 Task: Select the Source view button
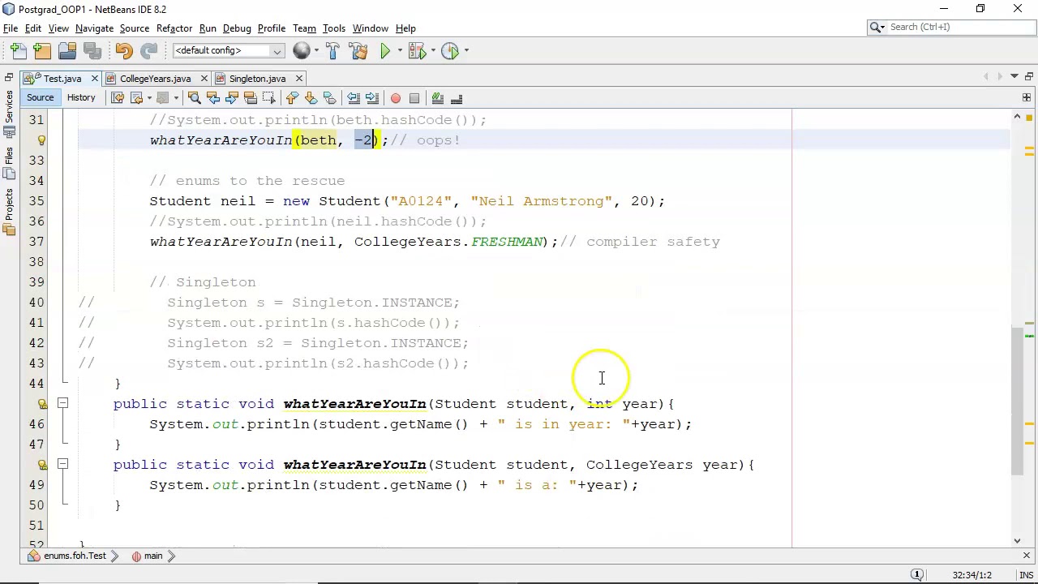coord(40,97)
